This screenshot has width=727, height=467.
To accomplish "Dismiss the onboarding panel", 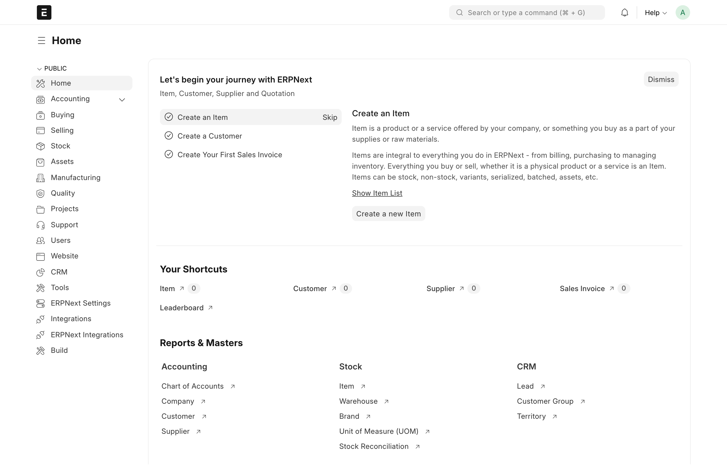I will pos(661,79).
